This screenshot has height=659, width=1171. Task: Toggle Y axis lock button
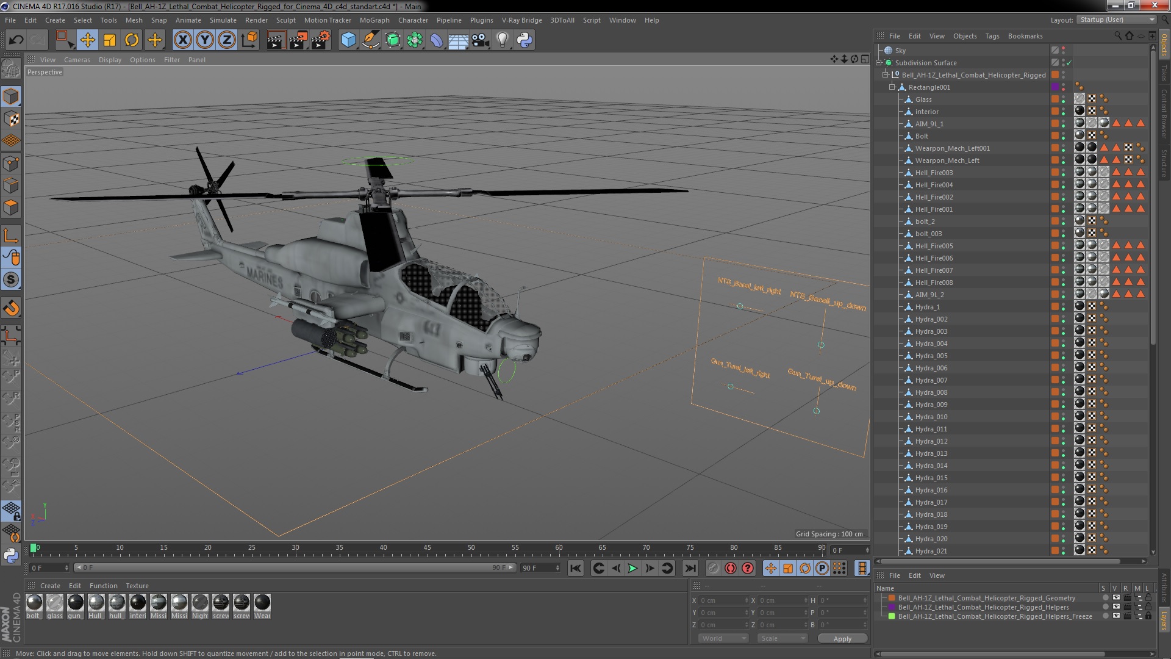click(205, 40)
